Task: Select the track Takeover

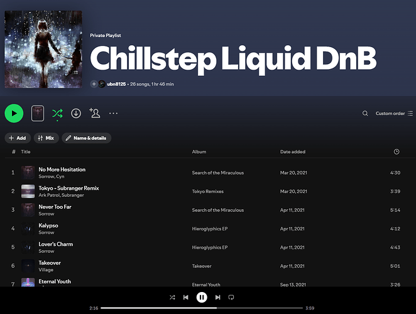Action: point(50,263)
